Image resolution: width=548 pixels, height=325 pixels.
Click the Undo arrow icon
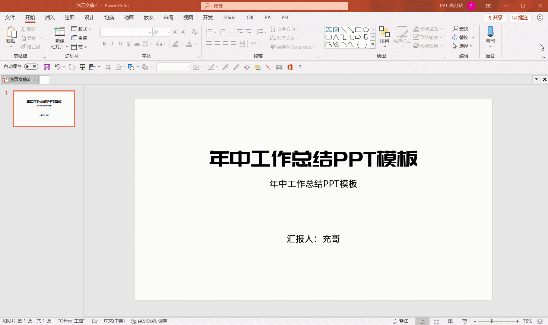click(57, 67)
